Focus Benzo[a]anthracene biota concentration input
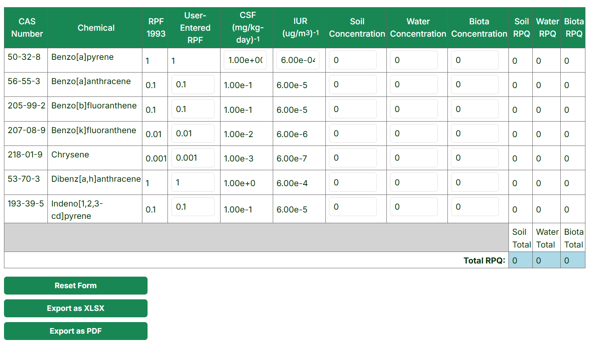Screen dimensions: 589x342 click(475, 85)
